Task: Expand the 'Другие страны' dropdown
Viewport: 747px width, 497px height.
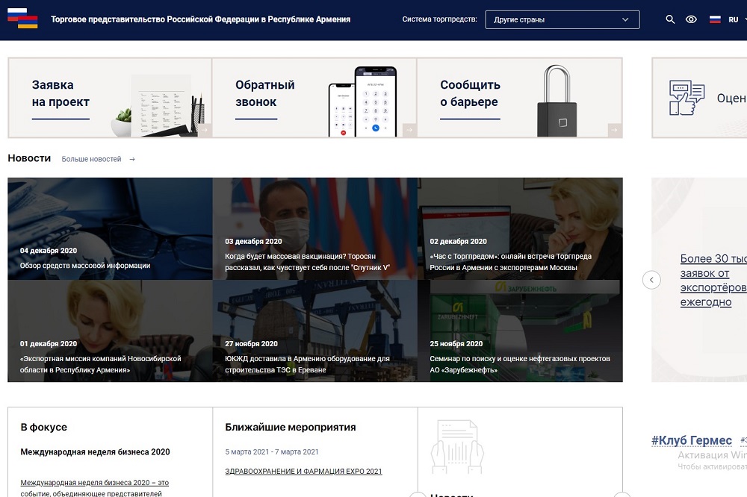Action: pyautogui.click(x=562, y=19)
